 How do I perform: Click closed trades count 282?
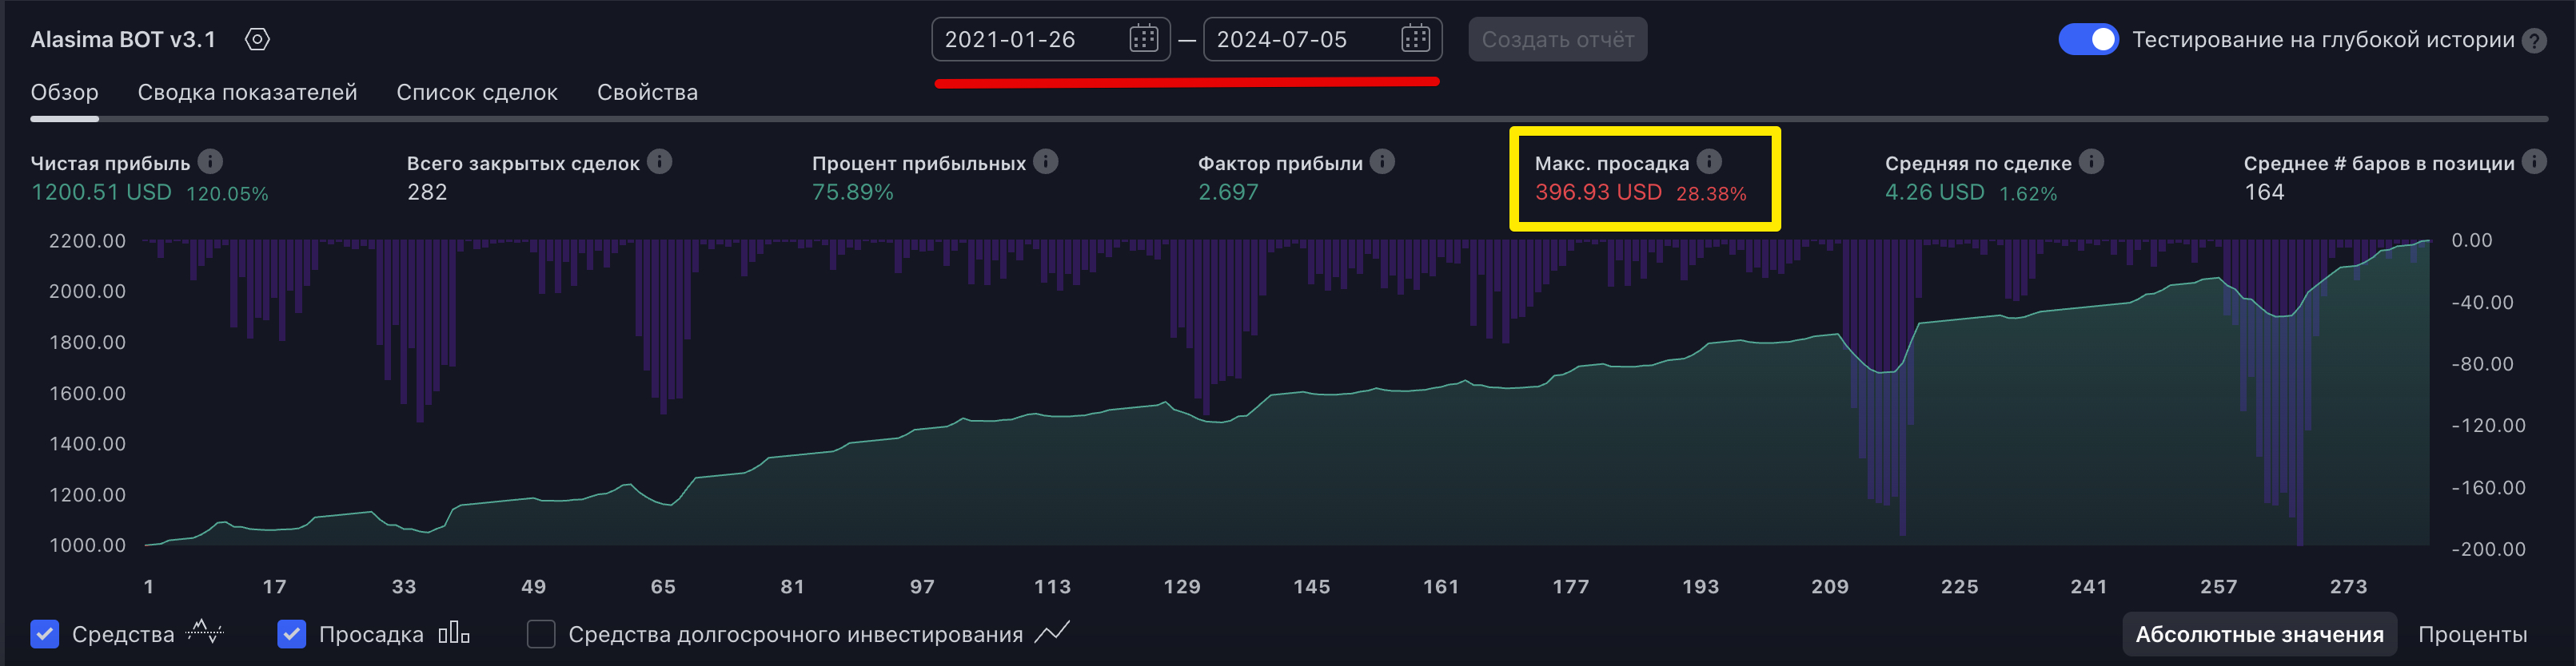click(x=427, y=192)
